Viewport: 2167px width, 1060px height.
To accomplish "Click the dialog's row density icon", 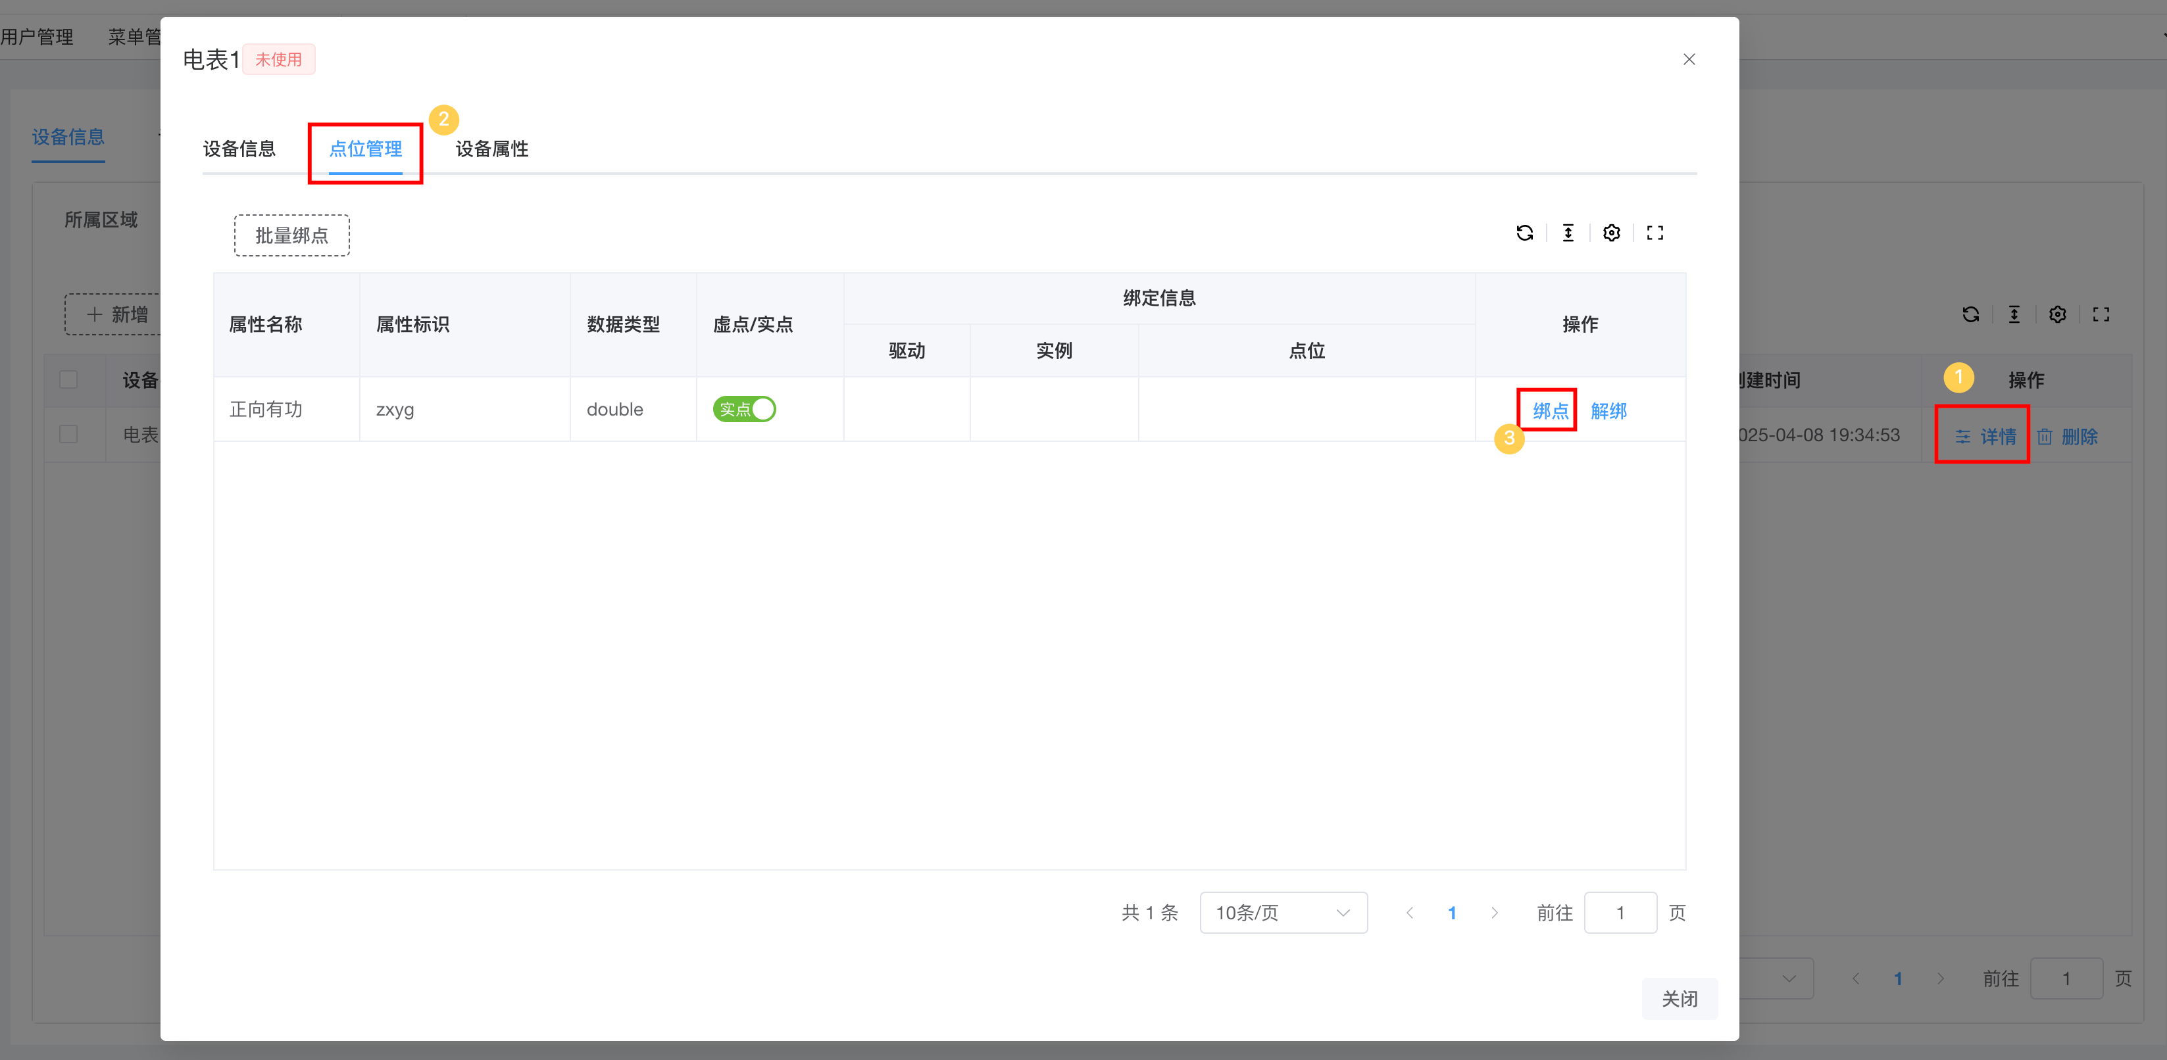I will 1568,233.
